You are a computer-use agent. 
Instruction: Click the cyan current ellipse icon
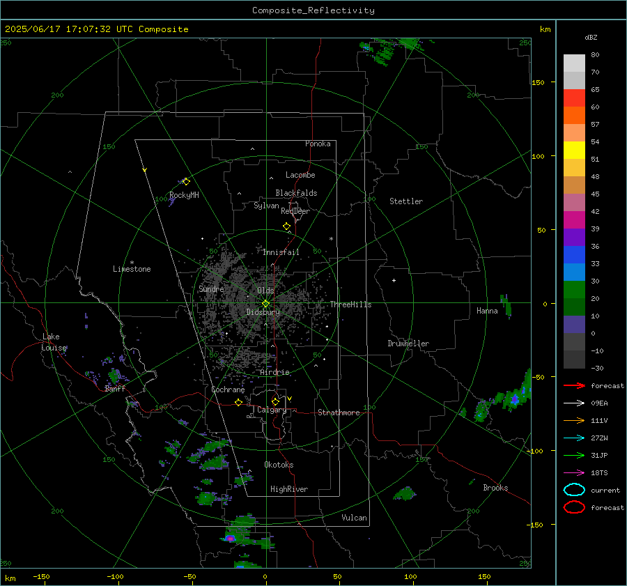coord(574,490)
